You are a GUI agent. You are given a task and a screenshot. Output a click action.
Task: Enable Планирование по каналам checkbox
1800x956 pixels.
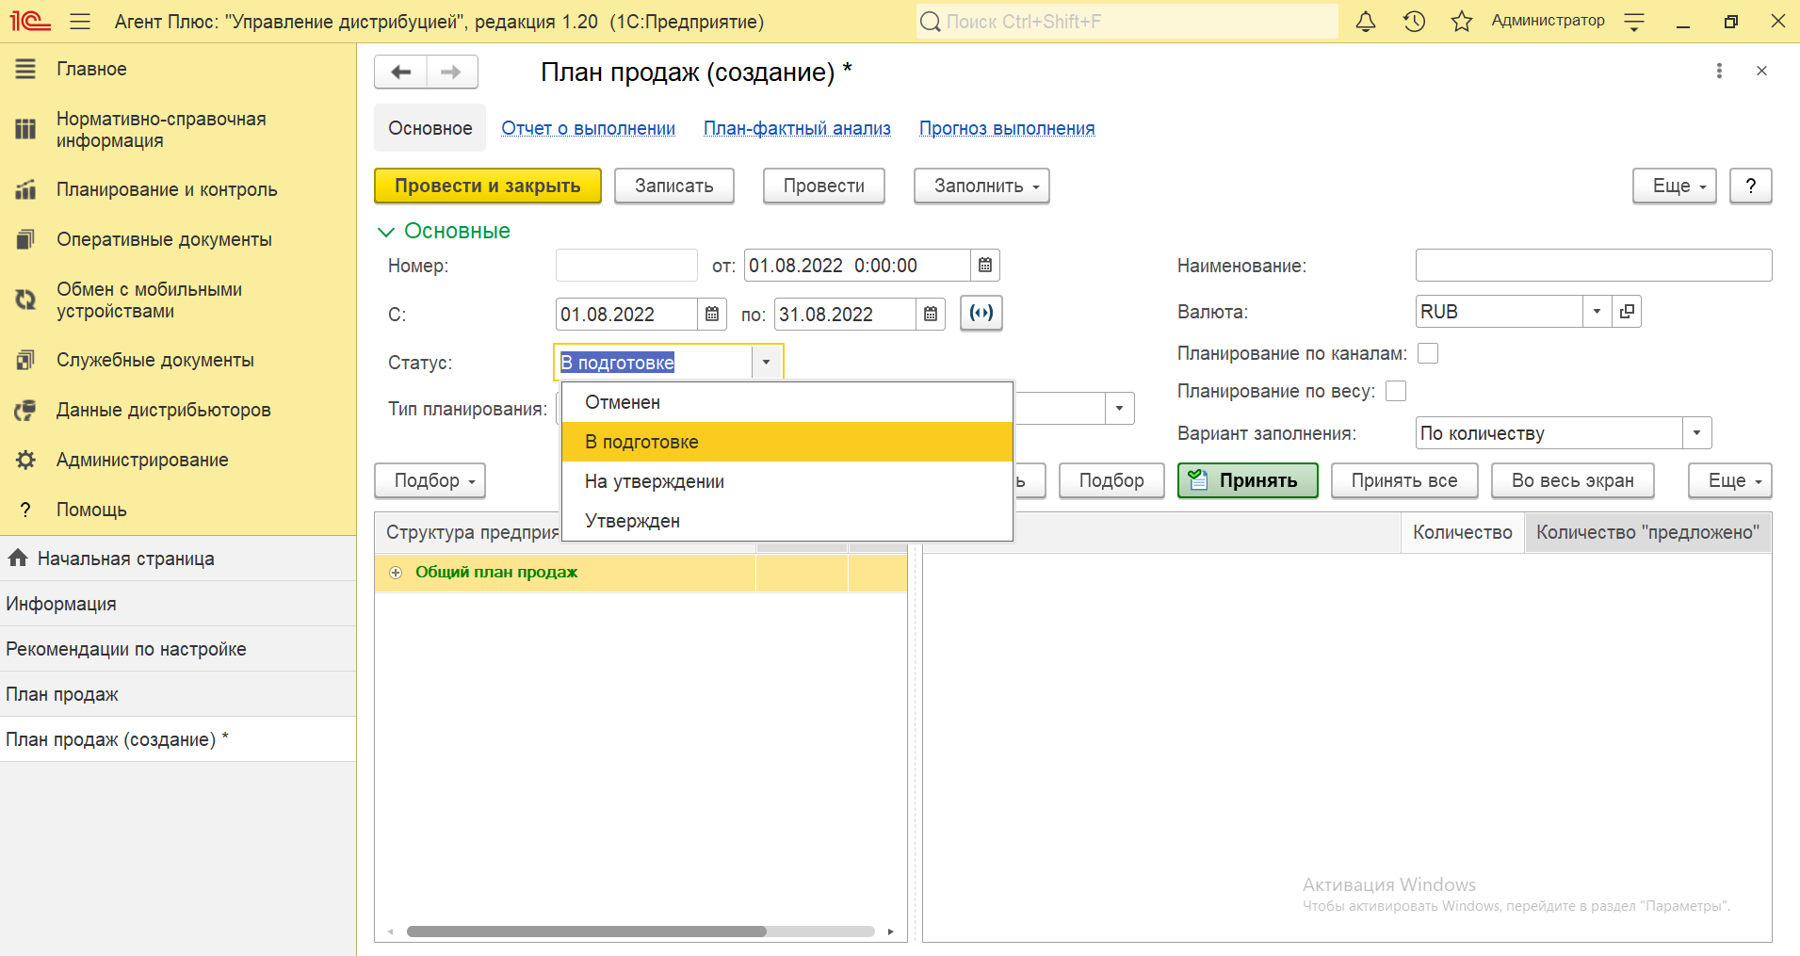coord(1428,353)
